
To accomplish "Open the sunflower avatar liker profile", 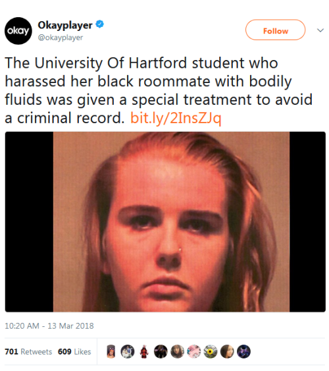I will tap(211, 351).
